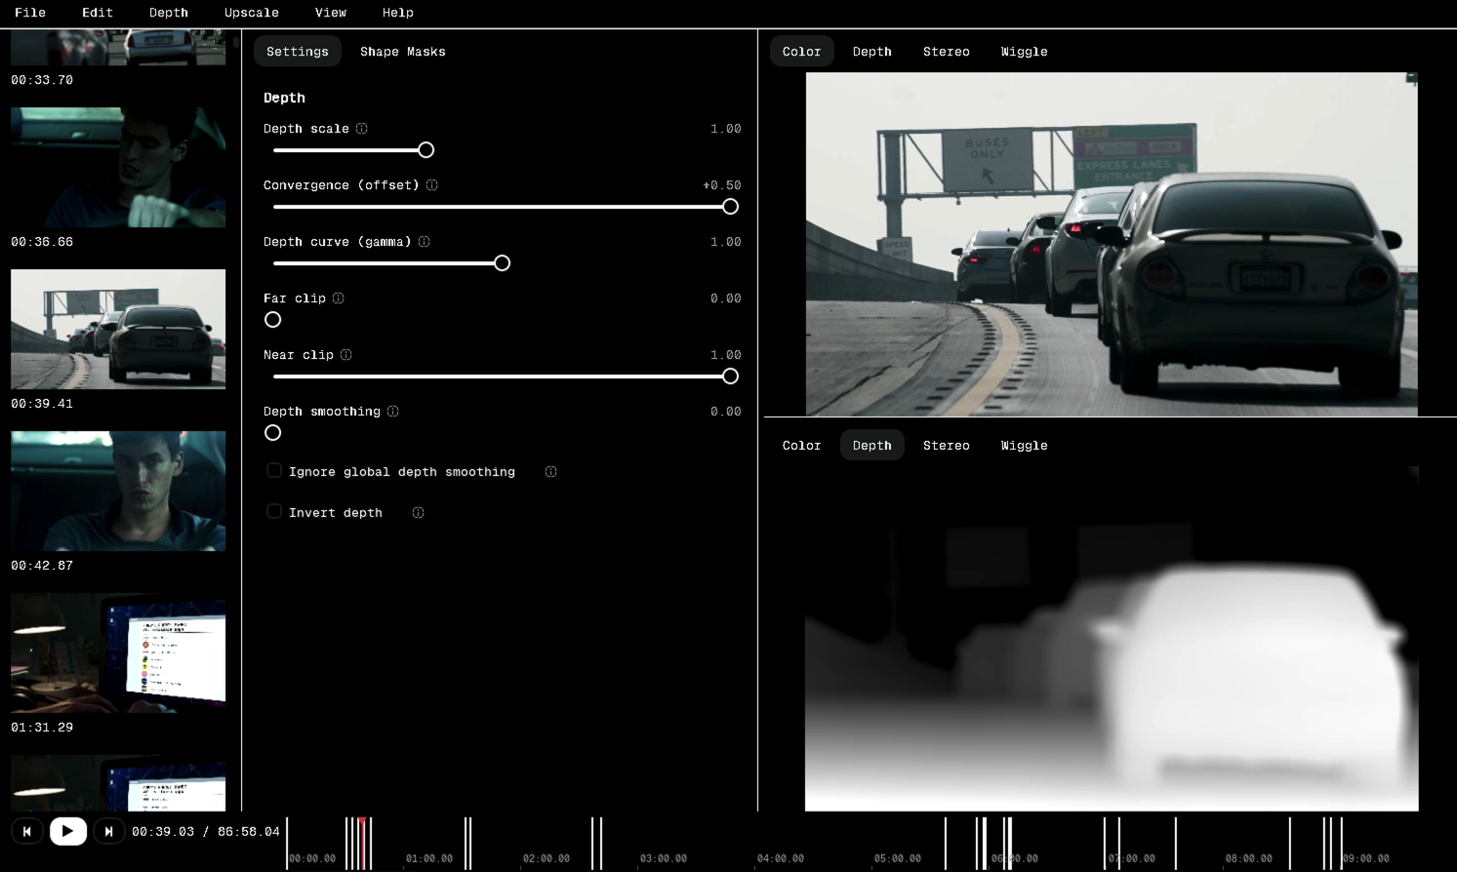Image resolution: width=1457 pixels, height=872 pixels.
Task: Click the red playhead marker on timeline
Action: coord(362,843)
